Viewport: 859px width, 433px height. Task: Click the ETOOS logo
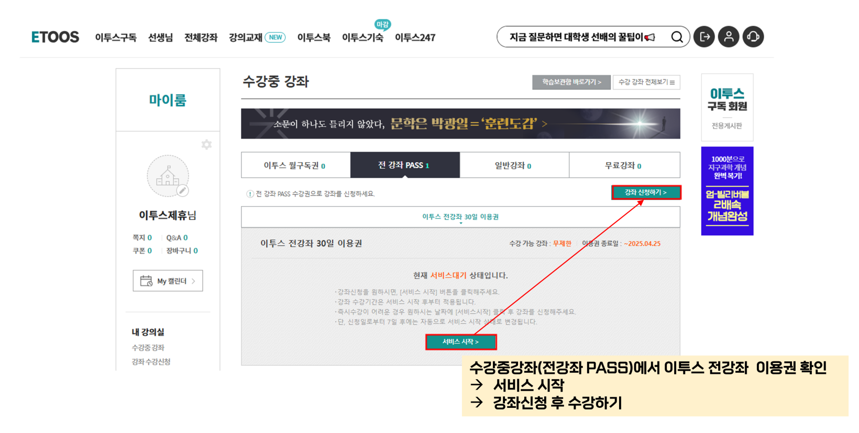point(55,37)
